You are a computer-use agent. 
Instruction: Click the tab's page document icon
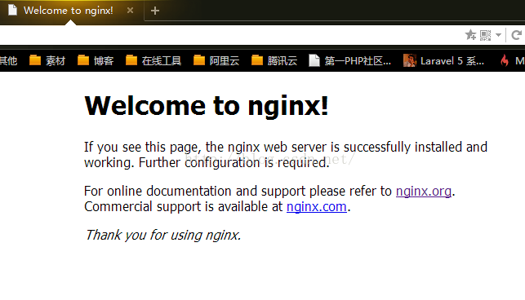13,10
